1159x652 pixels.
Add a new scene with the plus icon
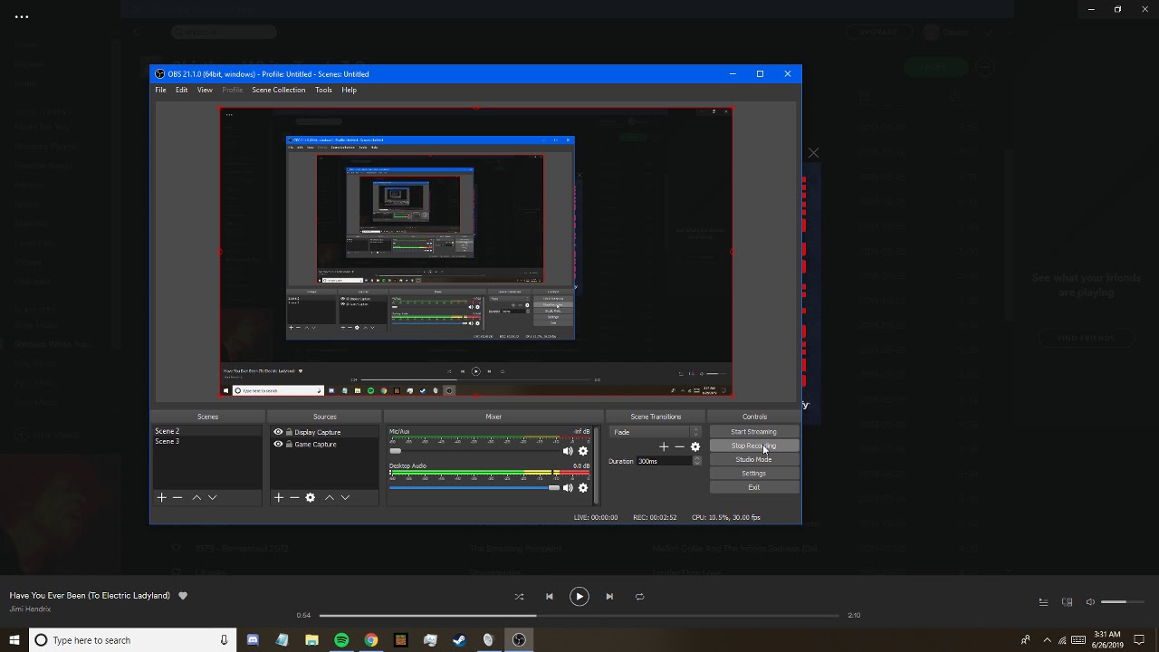click(x=162, y=497)
